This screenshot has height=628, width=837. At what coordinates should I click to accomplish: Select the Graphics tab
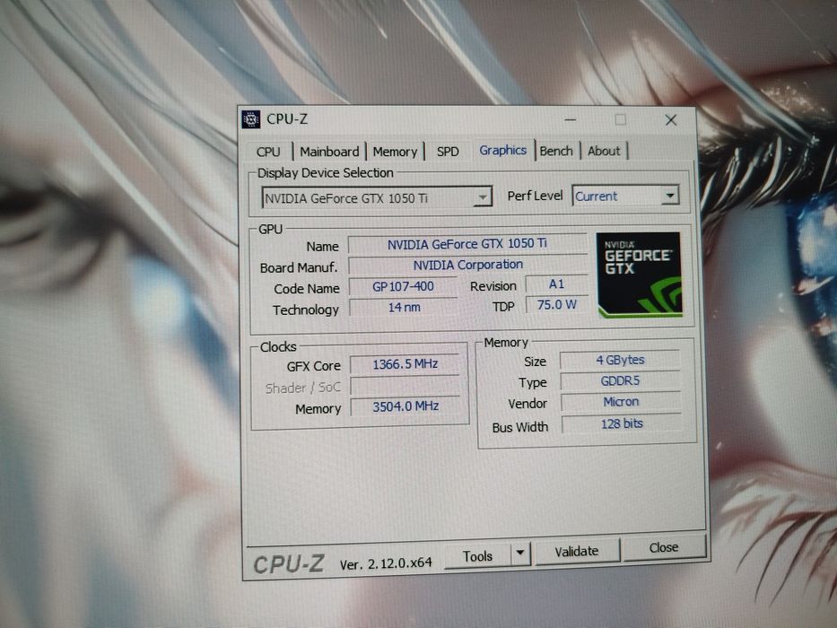(503, 150)
